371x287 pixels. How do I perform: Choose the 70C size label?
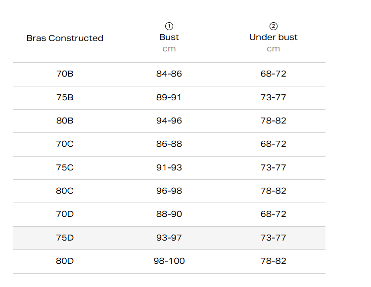pos(65,144)
